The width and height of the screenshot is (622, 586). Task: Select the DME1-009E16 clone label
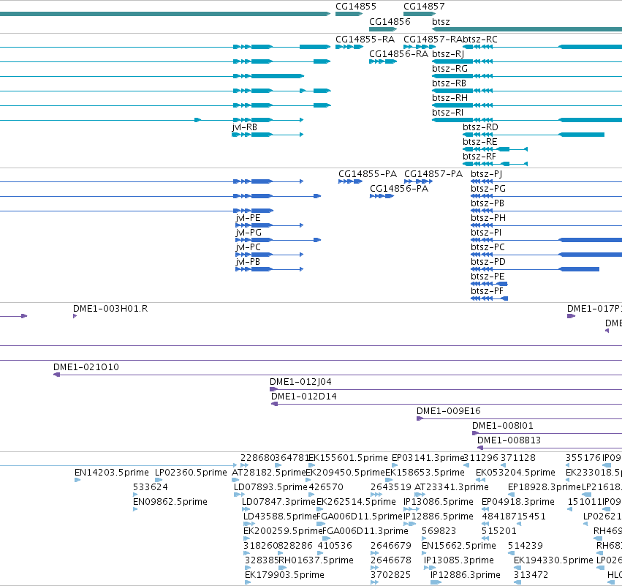[448, 411]
